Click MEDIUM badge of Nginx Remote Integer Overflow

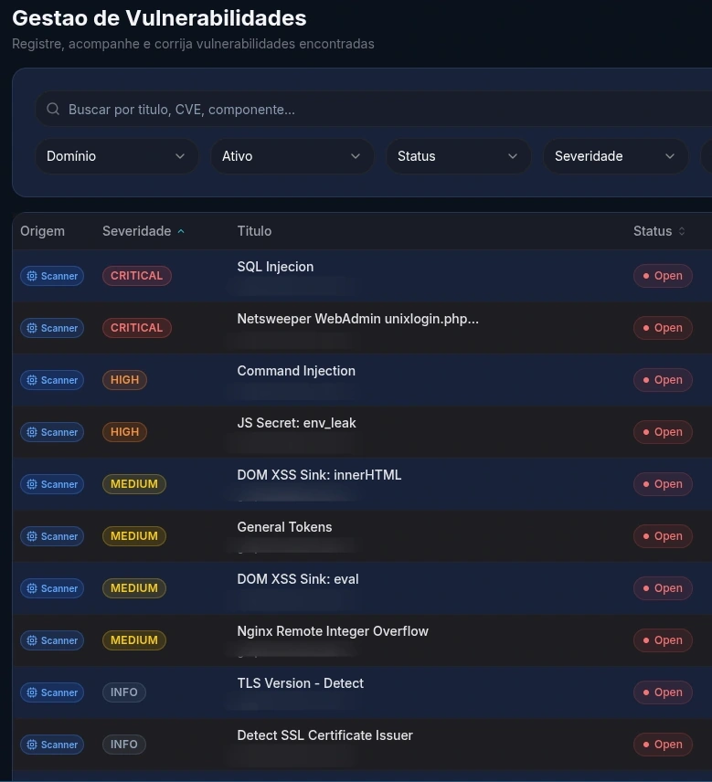pyautogui.click(x=134, y=639)
